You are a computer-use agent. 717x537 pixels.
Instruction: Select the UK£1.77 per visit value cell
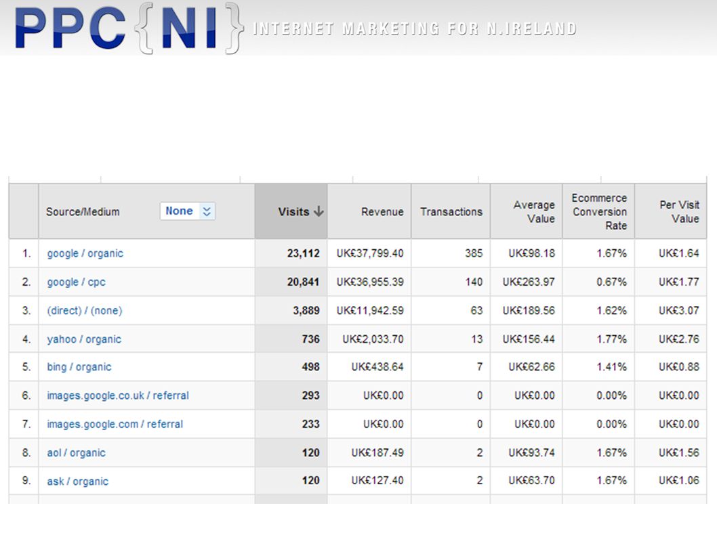[671, 282]
